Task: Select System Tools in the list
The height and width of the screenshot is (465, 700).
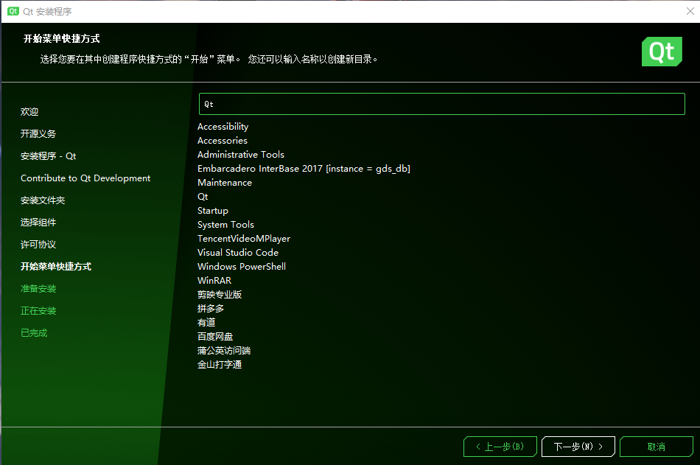Action: pos(225,225)
